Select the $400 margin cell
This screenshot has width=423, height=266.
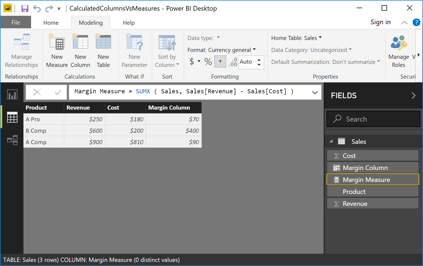(174, 131)
